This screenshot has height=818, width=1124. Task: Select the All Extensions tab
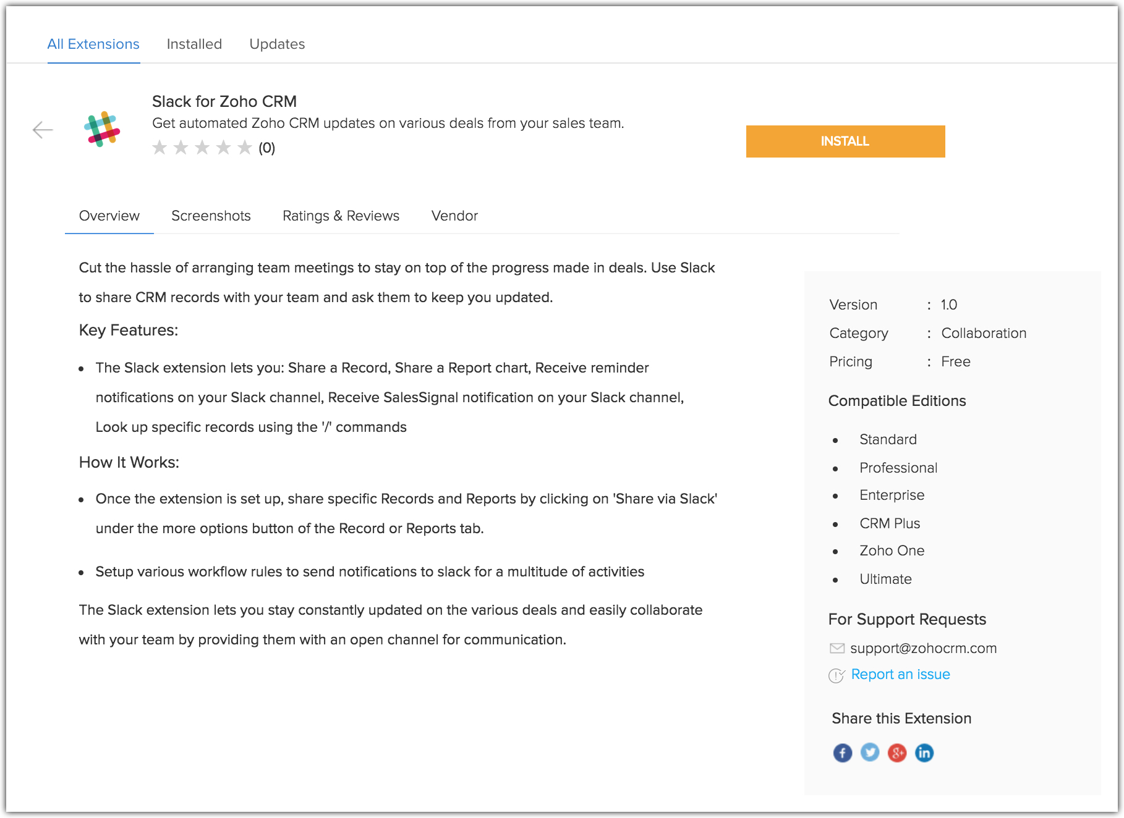coord(93,44)
